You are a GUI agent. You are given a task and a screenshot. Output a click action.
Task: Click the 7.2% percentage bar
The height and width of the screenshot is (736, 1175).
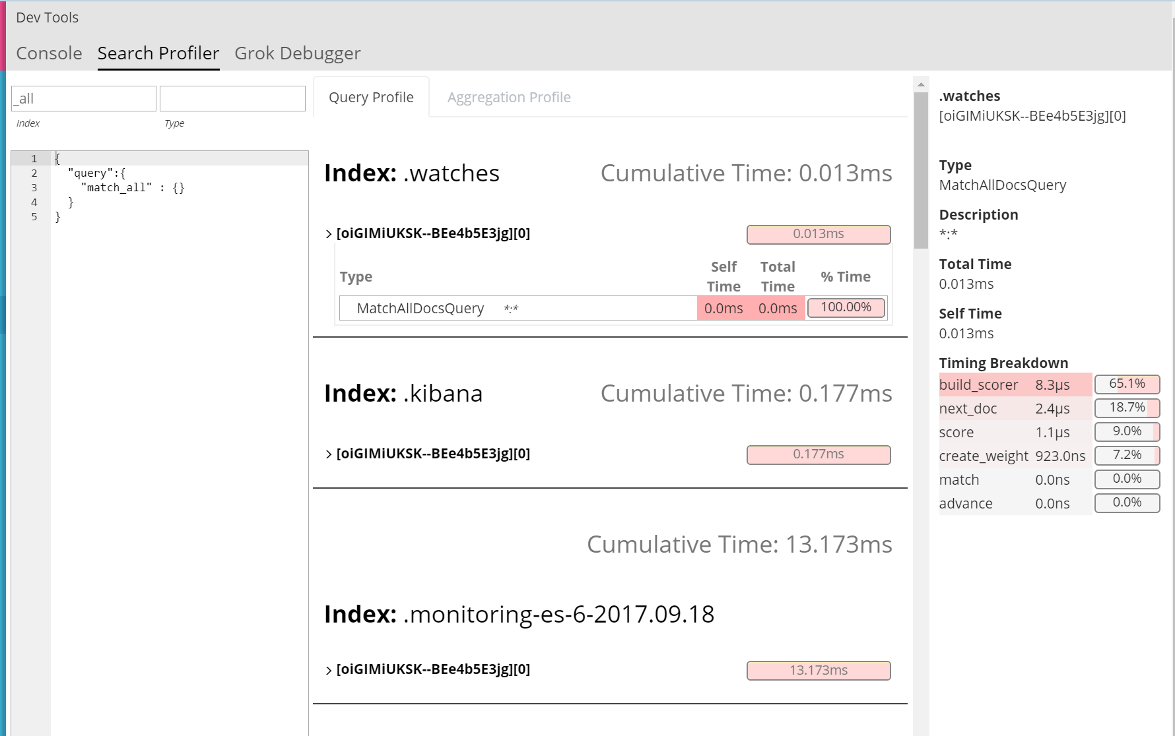pos(1127,455)
